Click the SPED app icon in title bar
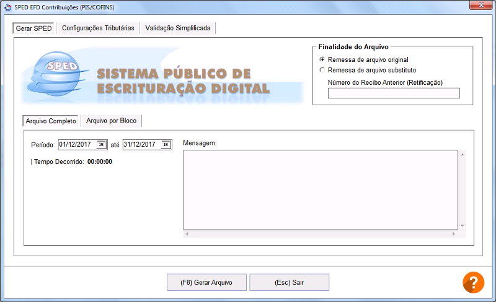Screen dimensions: 496x302 (x=8, y=7)
